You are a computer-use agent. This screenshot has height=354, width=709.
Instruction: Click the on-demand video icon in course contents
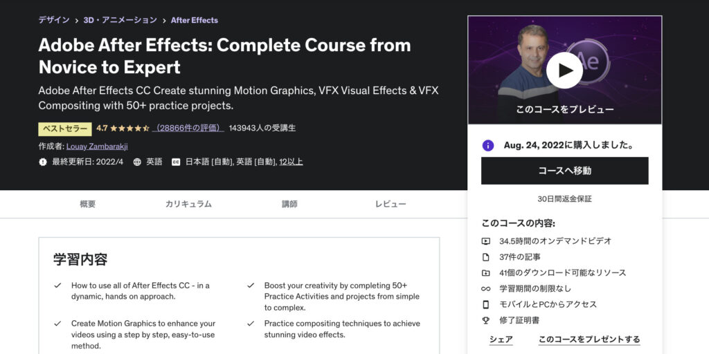point(485,241)
